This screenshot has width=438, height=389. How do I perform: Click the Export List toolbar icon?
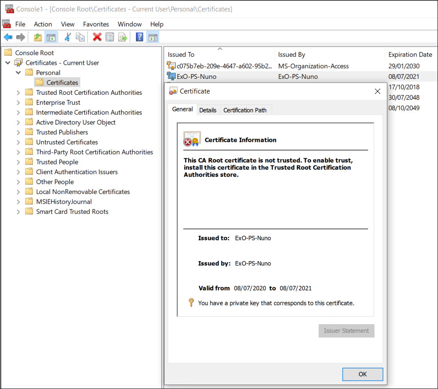pyautogui.click(x=123, y=37)
